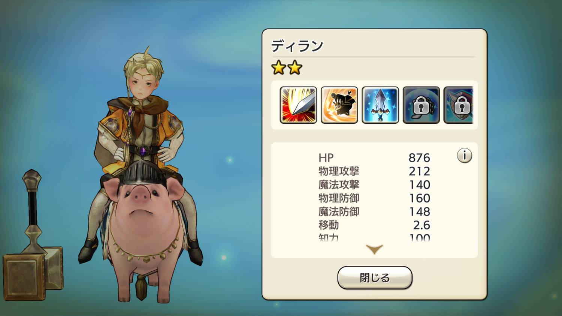Select the blue glowing sword skill icon
Image resolution: width=562 pixels, height=316 pixels.
pos(380,105)
